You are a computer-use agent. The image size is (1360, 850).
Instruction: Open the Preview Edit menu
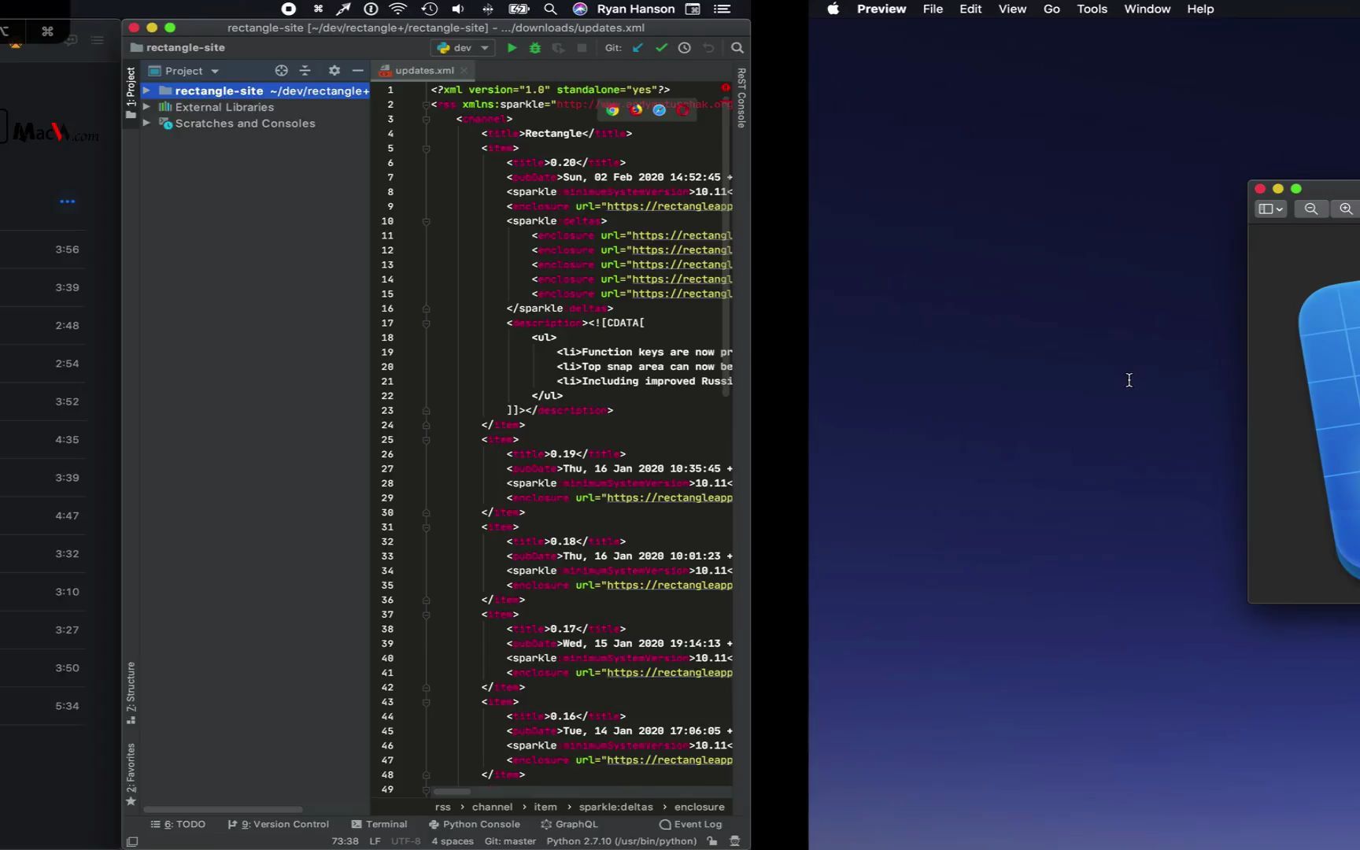[x=970, y=9]
